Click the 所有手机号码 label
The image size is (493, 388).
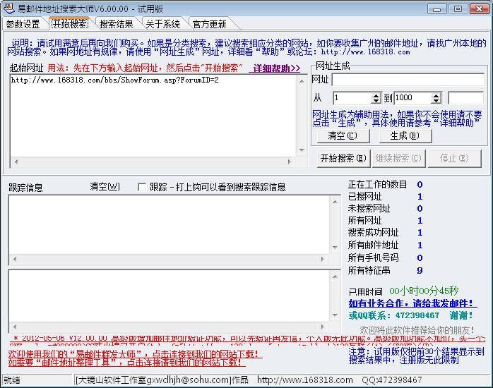[x=373, y=257]
